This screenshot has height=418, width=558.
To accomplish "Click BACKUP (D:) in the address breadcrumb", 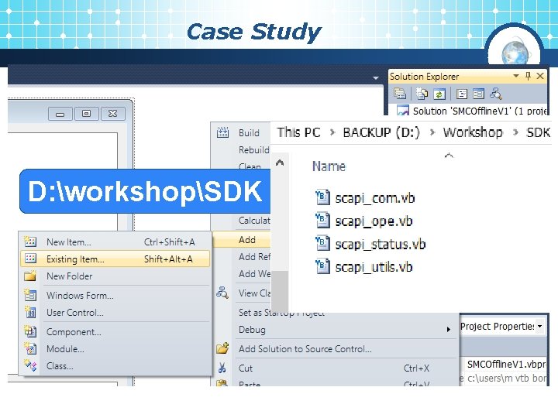I will click(381, 132).
